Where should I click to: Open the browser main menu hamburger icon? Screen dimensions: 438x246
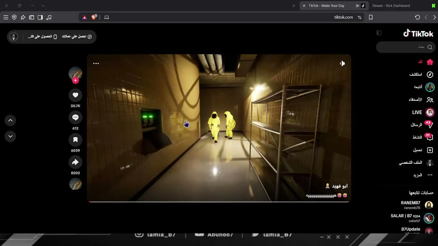[6, 17]
